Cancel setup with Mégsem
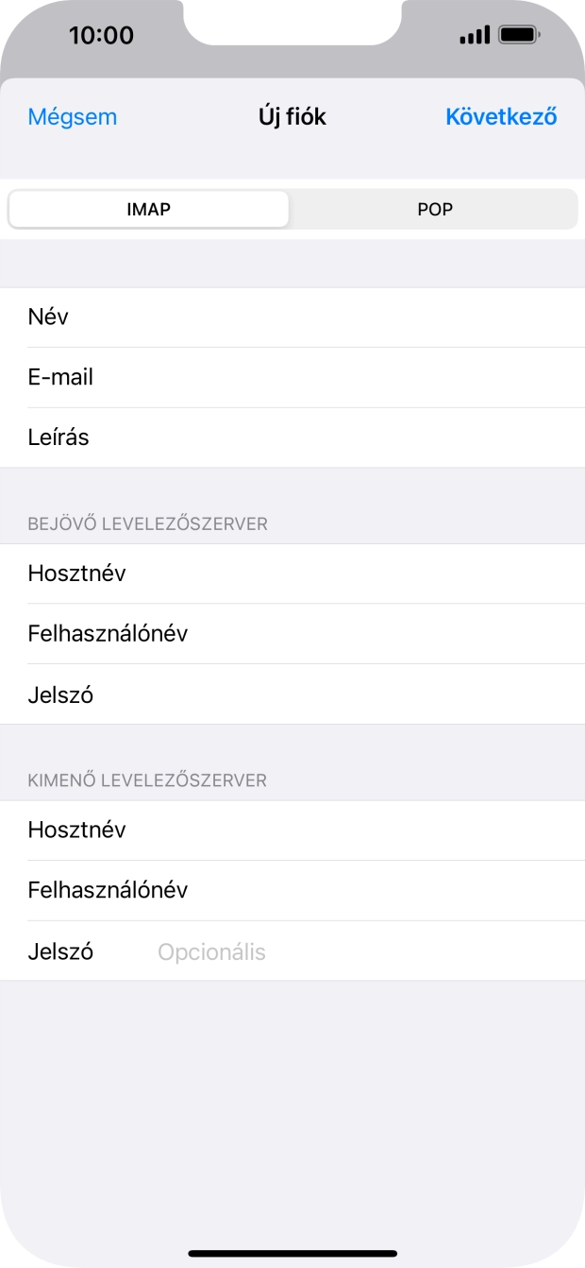 point(72,116)
